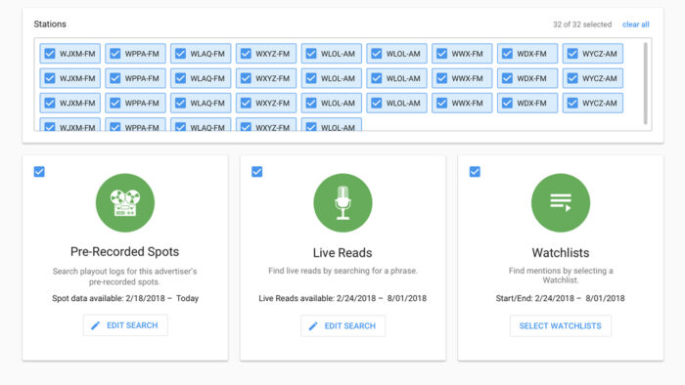Image resolution: width=685 pixels, height=385 pixels.
Task: Toggle WDX-FM in the first station row
Action: click(527, 54)
